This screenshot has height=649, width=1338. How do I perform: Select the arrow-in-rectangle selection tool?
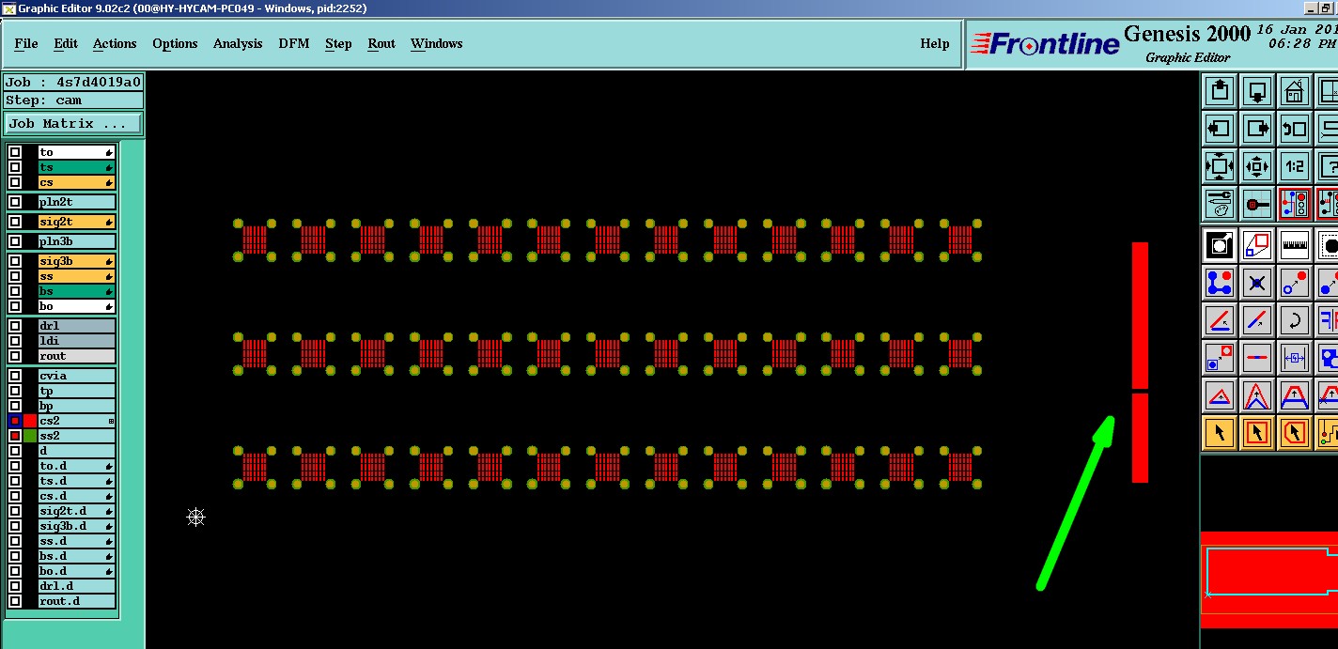coord(1257,433)
